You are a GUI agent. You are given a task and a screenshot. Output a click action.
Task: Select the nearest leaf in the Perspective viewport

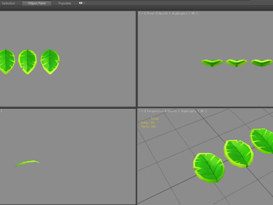tap(209, 168)
